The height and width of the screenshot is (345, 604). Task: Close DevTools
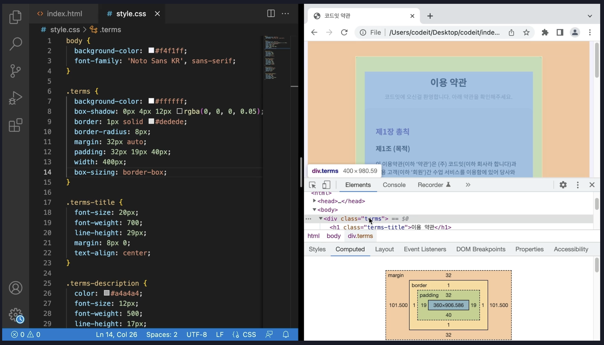coord(592,185)
